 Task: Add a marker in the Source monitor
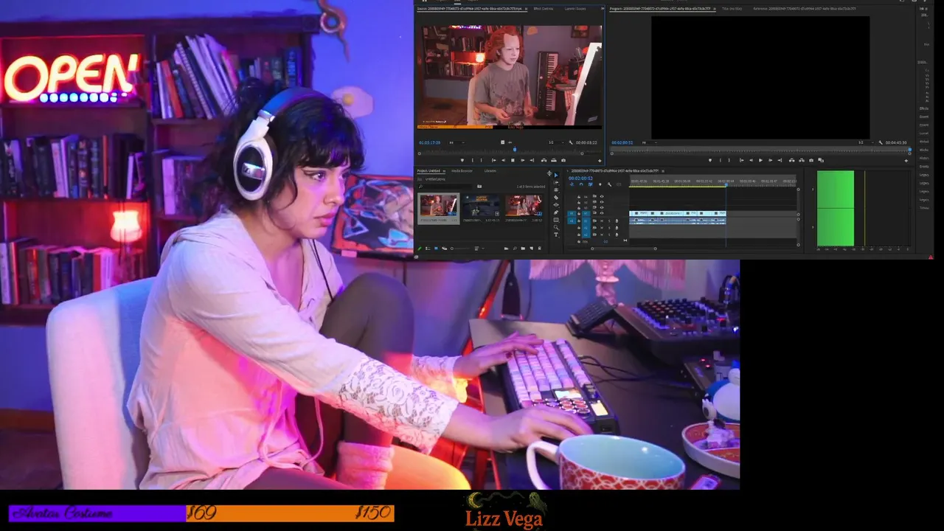coord(462,160)
